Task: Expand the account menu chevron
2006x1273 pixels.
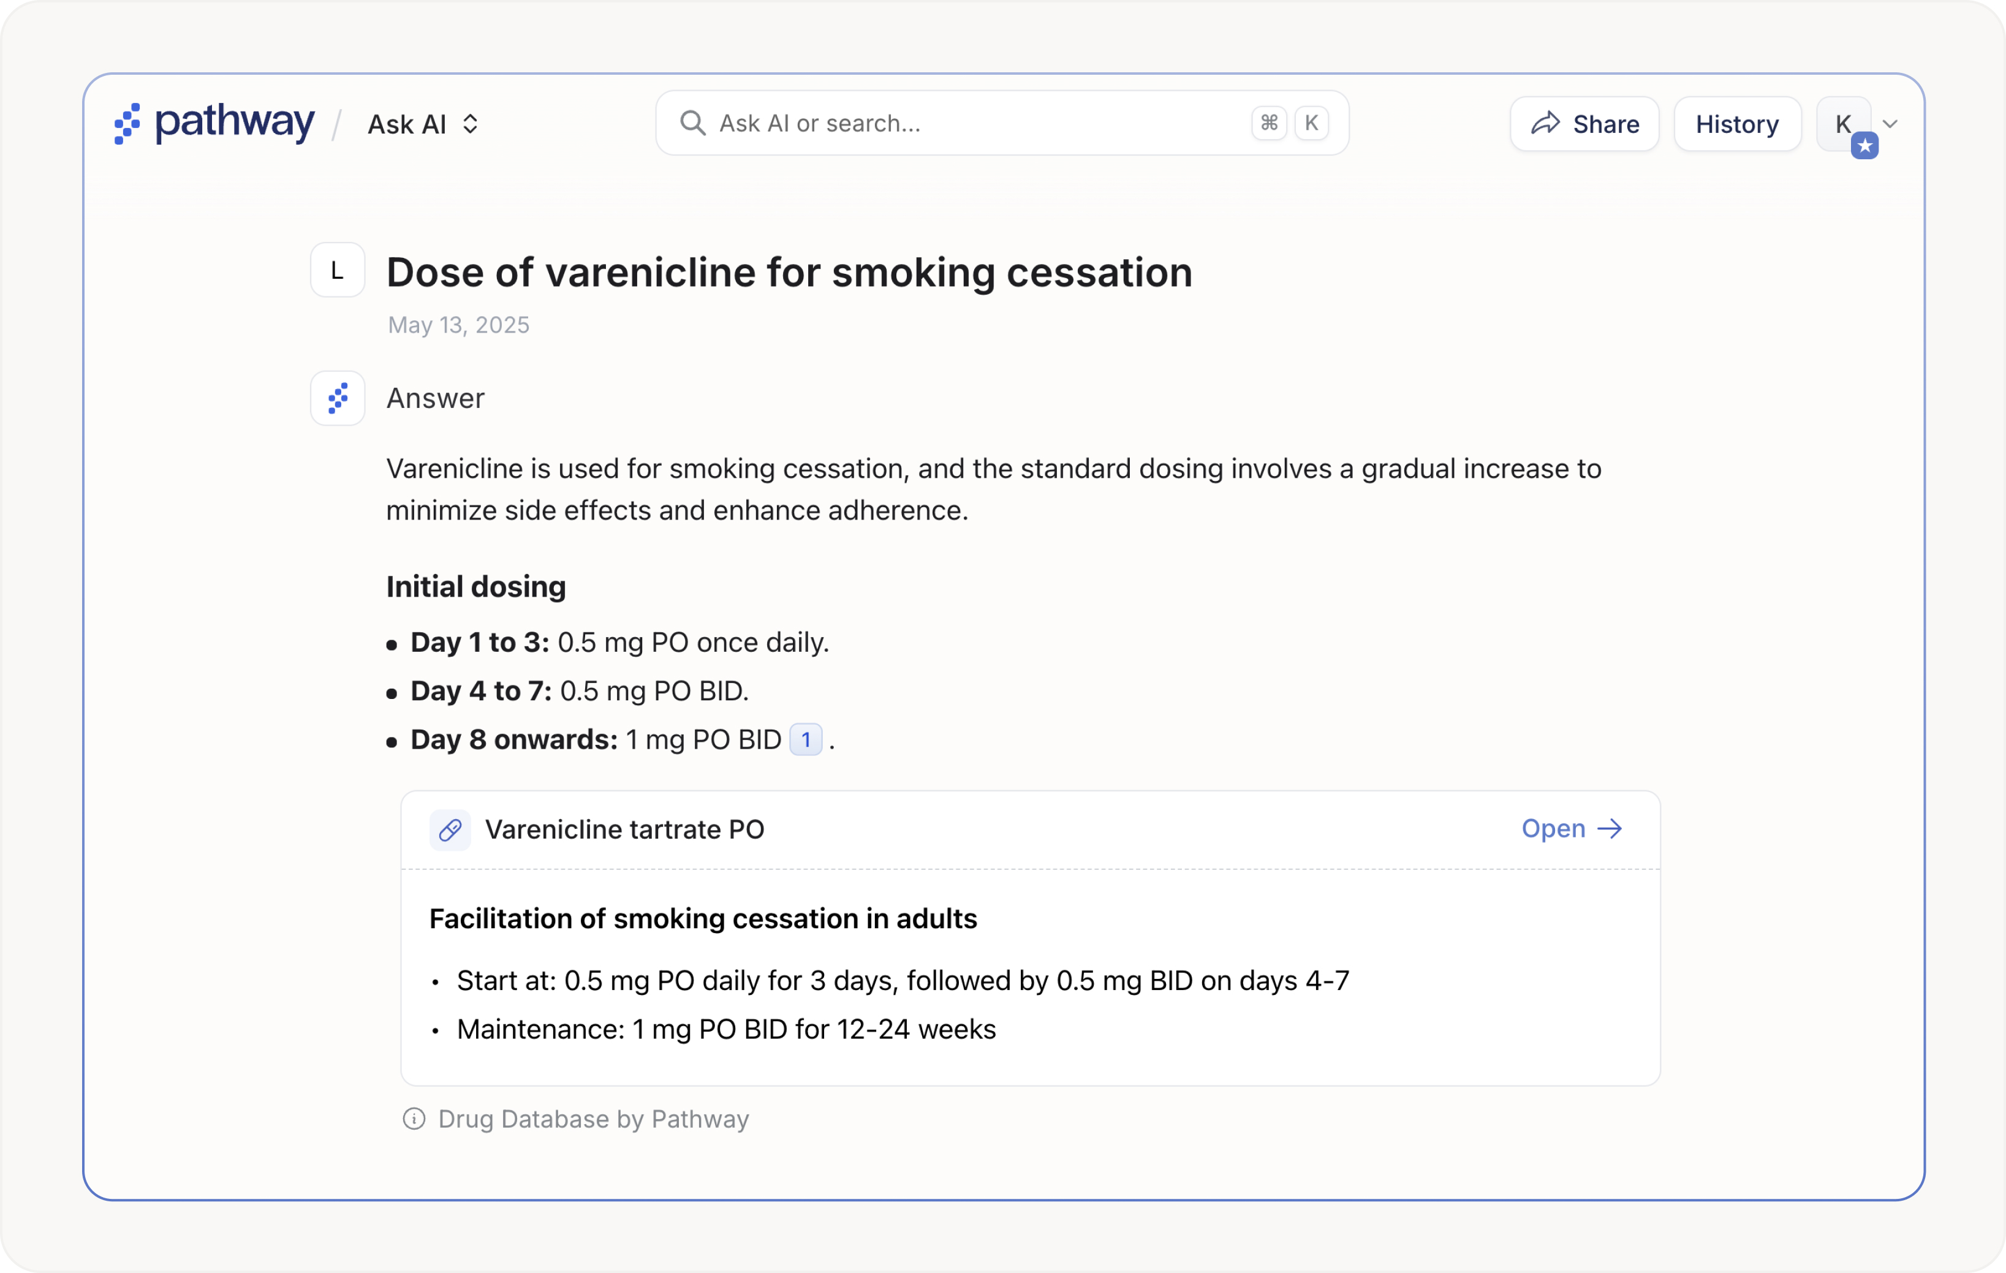Action: pyautogui.click(x=1890, y=124)
